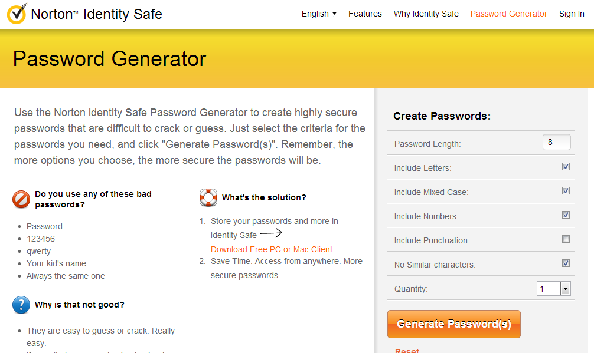The image size is (594, 353).
Task: Click the Reset link
Action: click(407, 350)
